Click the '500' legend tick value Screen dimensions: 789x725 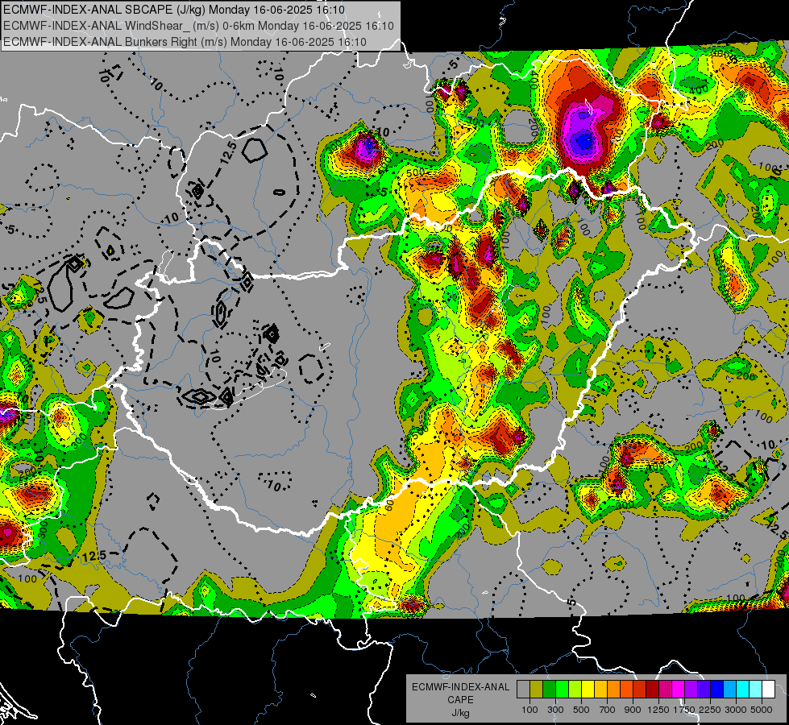(581, 710)
